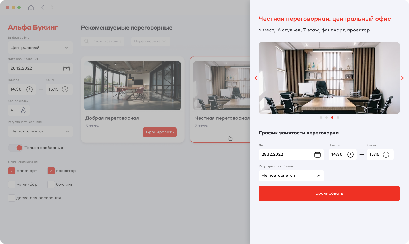This screenshot has height=244, width=409.
Task: Show next room photo with right arrow
Action: (402, 78)
